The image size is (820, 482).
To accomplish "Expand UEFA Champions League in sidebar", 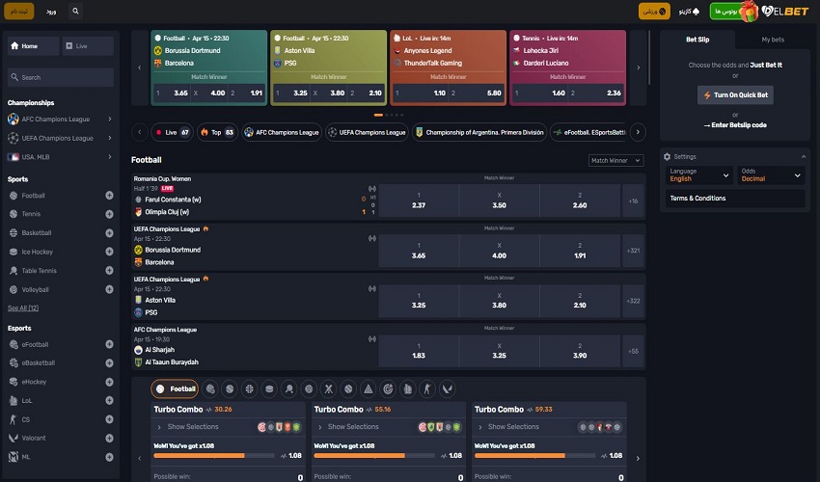I will tap(110, 138).
